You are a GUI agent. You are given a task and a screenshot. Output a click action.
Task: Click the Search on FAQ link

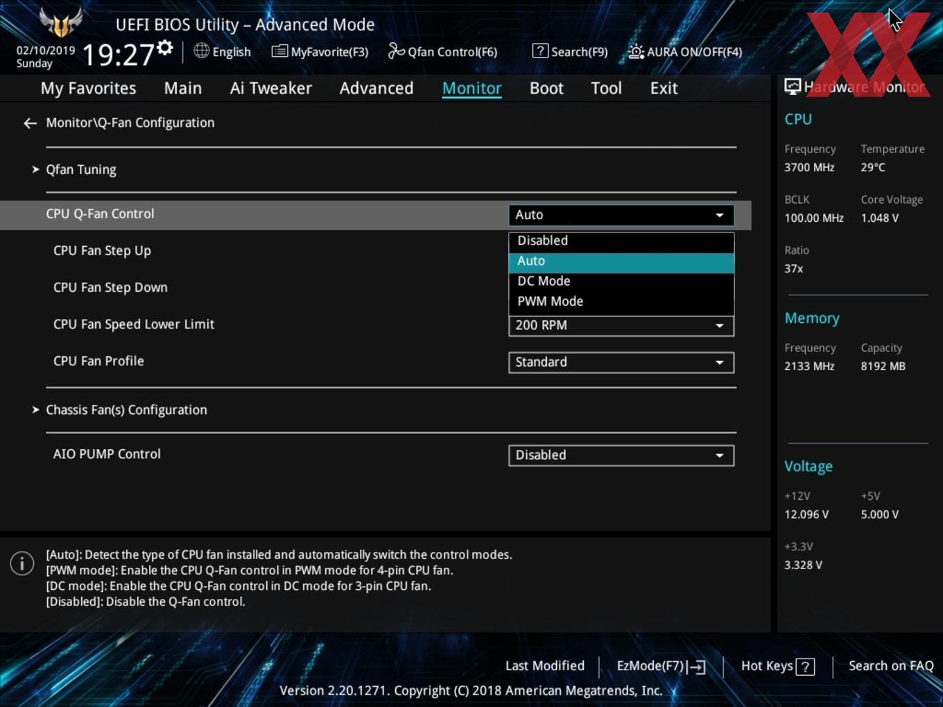point(891,666)
